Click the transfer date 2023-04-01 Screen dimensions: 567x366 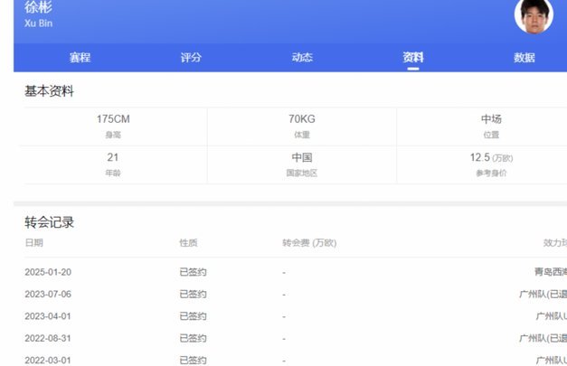(48, 316)
